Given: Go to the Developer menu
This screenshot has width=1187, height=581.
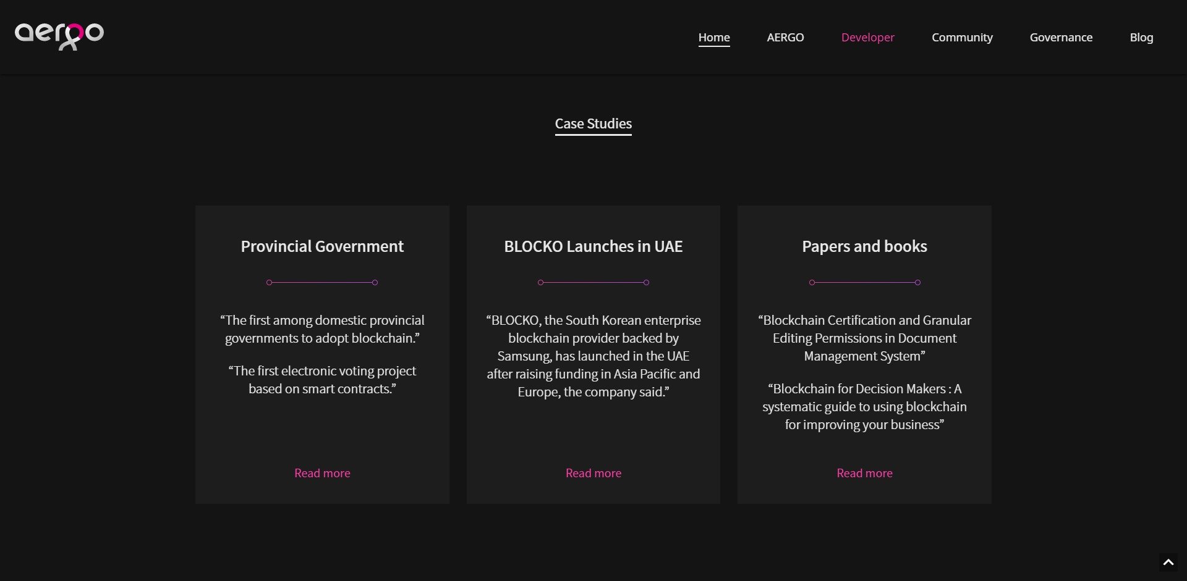Looking at the screenshot, I should pos(867,37).
